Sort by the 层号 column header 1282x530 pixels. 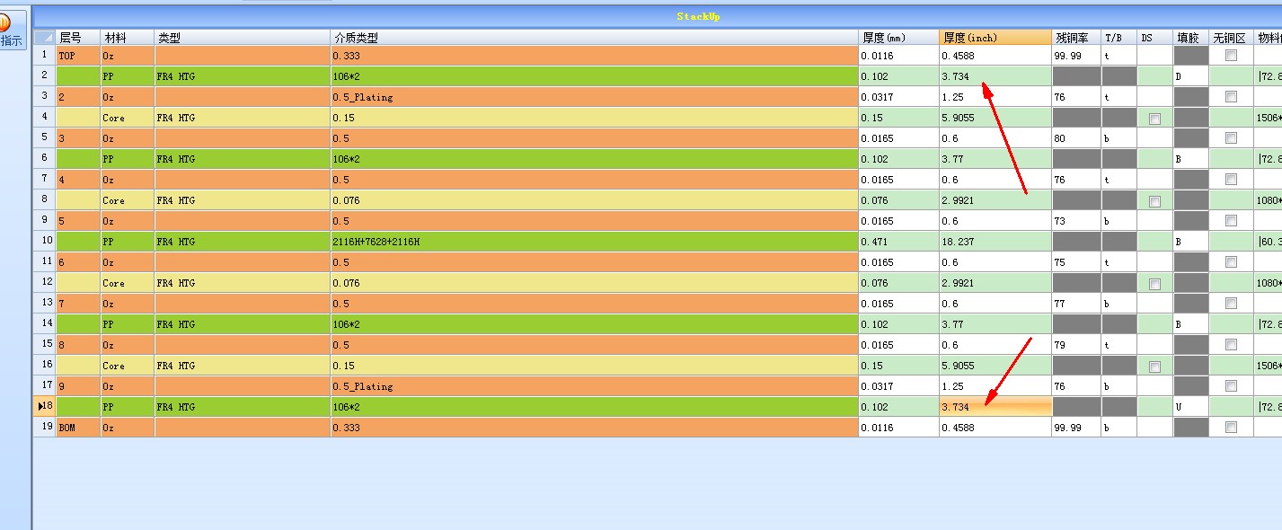78,38
